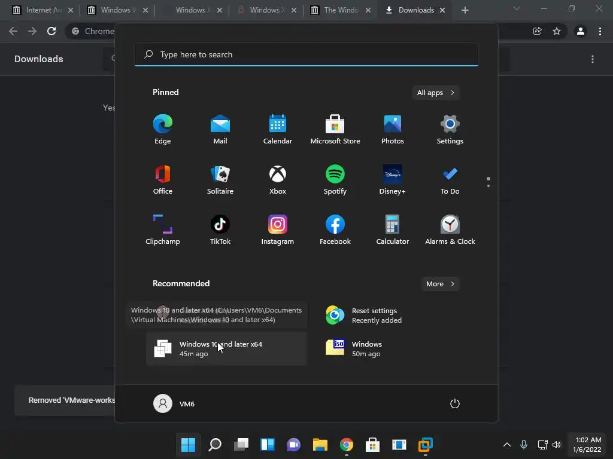
Task: Open File Explorer from taskbar
Action: [x=320, y=445]
